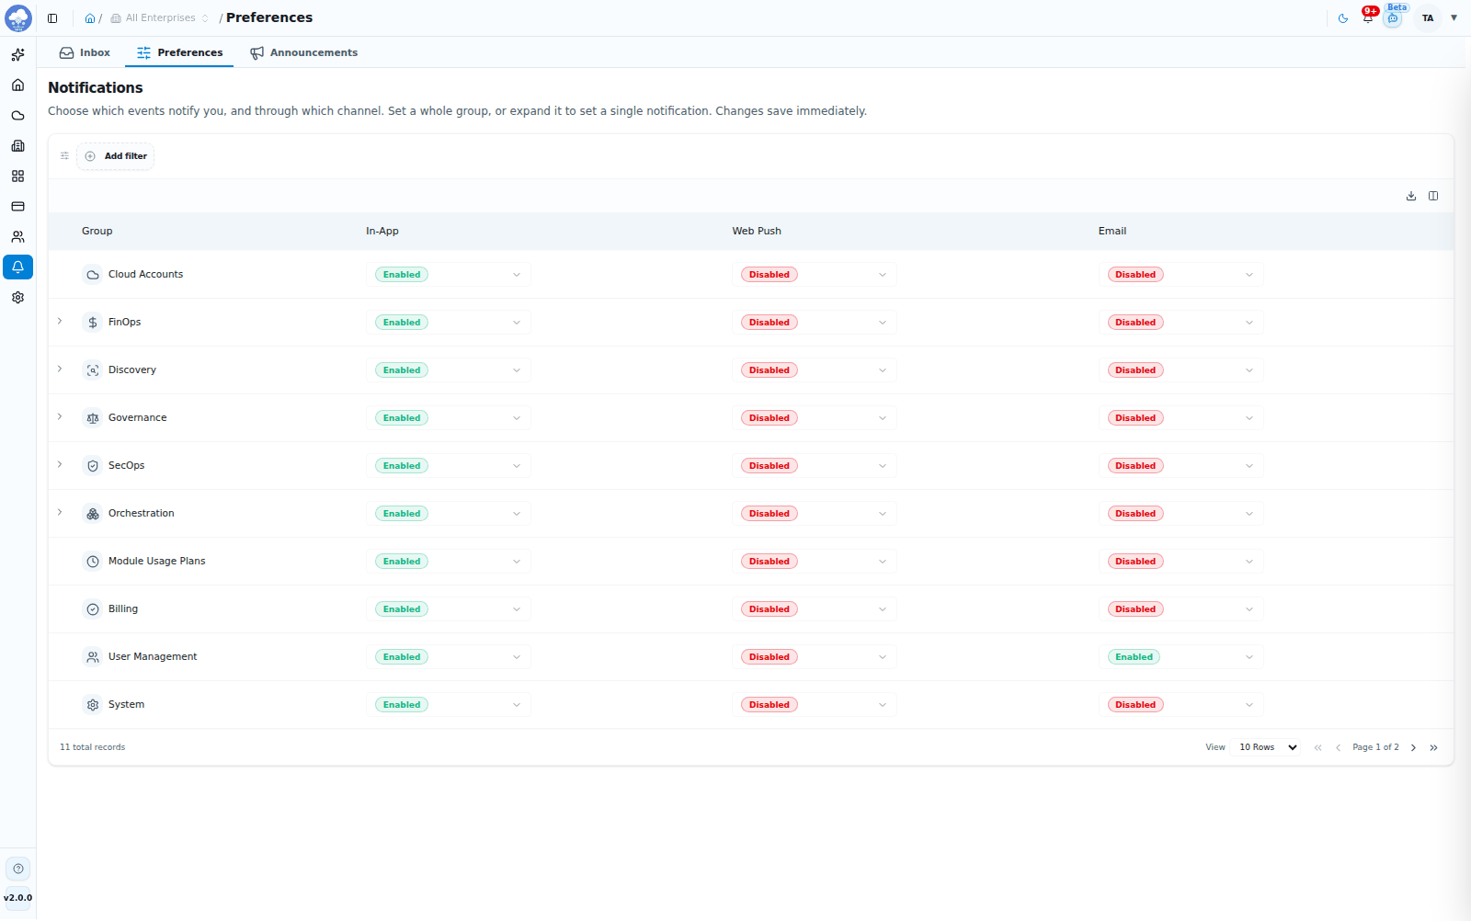Switch to the Announcements tab
This screenshot has height=921, width=1471.
coord(303,52)
